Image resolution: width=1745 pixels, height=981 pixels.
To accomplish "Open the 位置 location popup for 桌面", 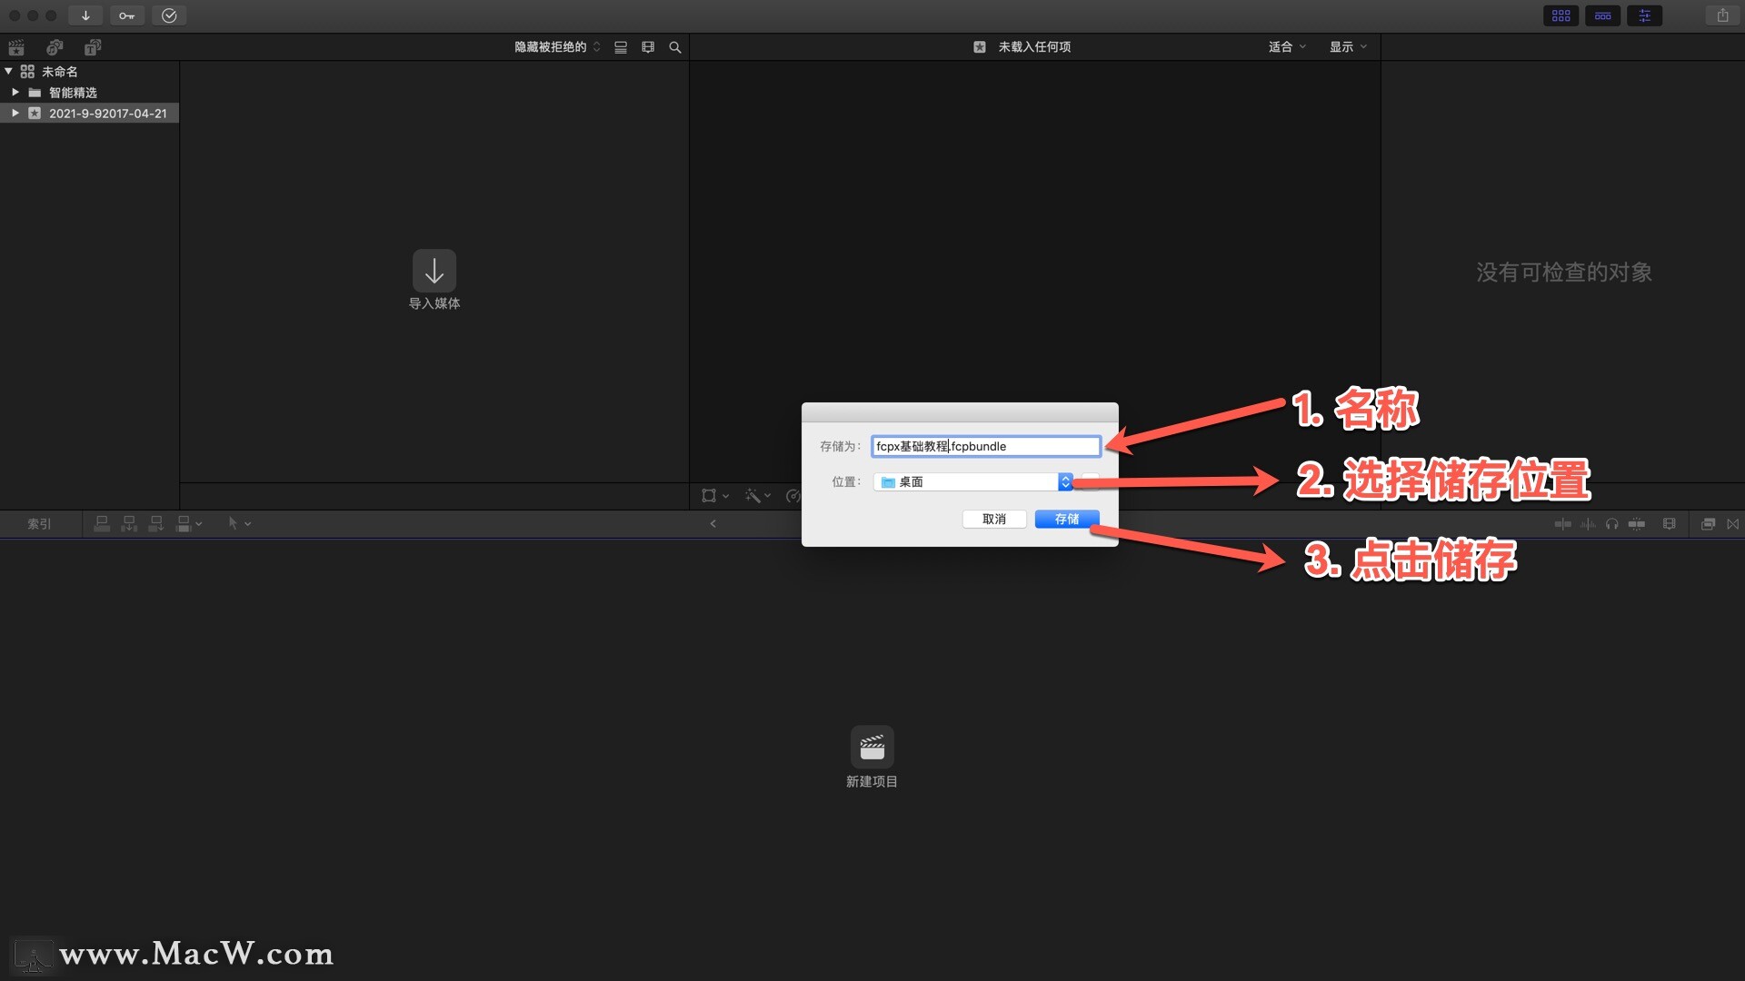I will click(x=1065, y=482).
